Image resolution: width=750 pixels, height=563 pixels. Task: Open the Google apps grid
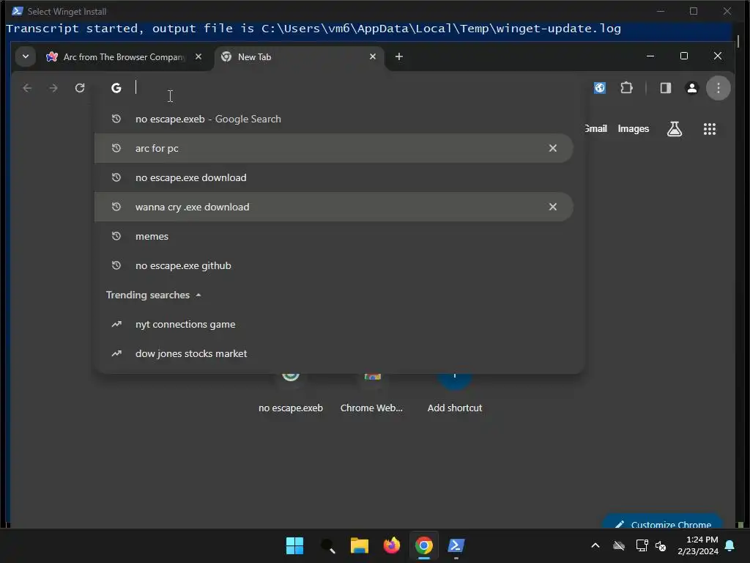point(709,129)
